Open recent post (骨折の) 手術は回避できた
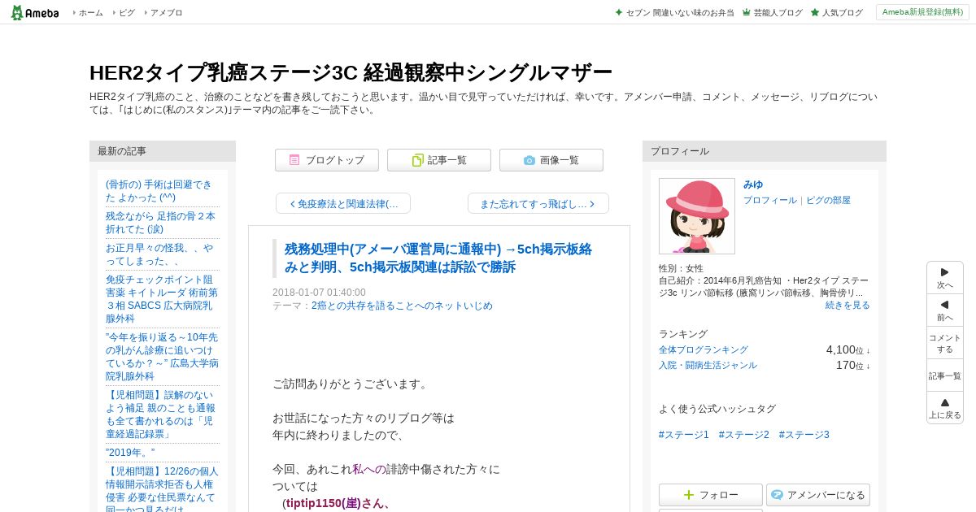This screenshot has width=976, height=512. [159, 191]
